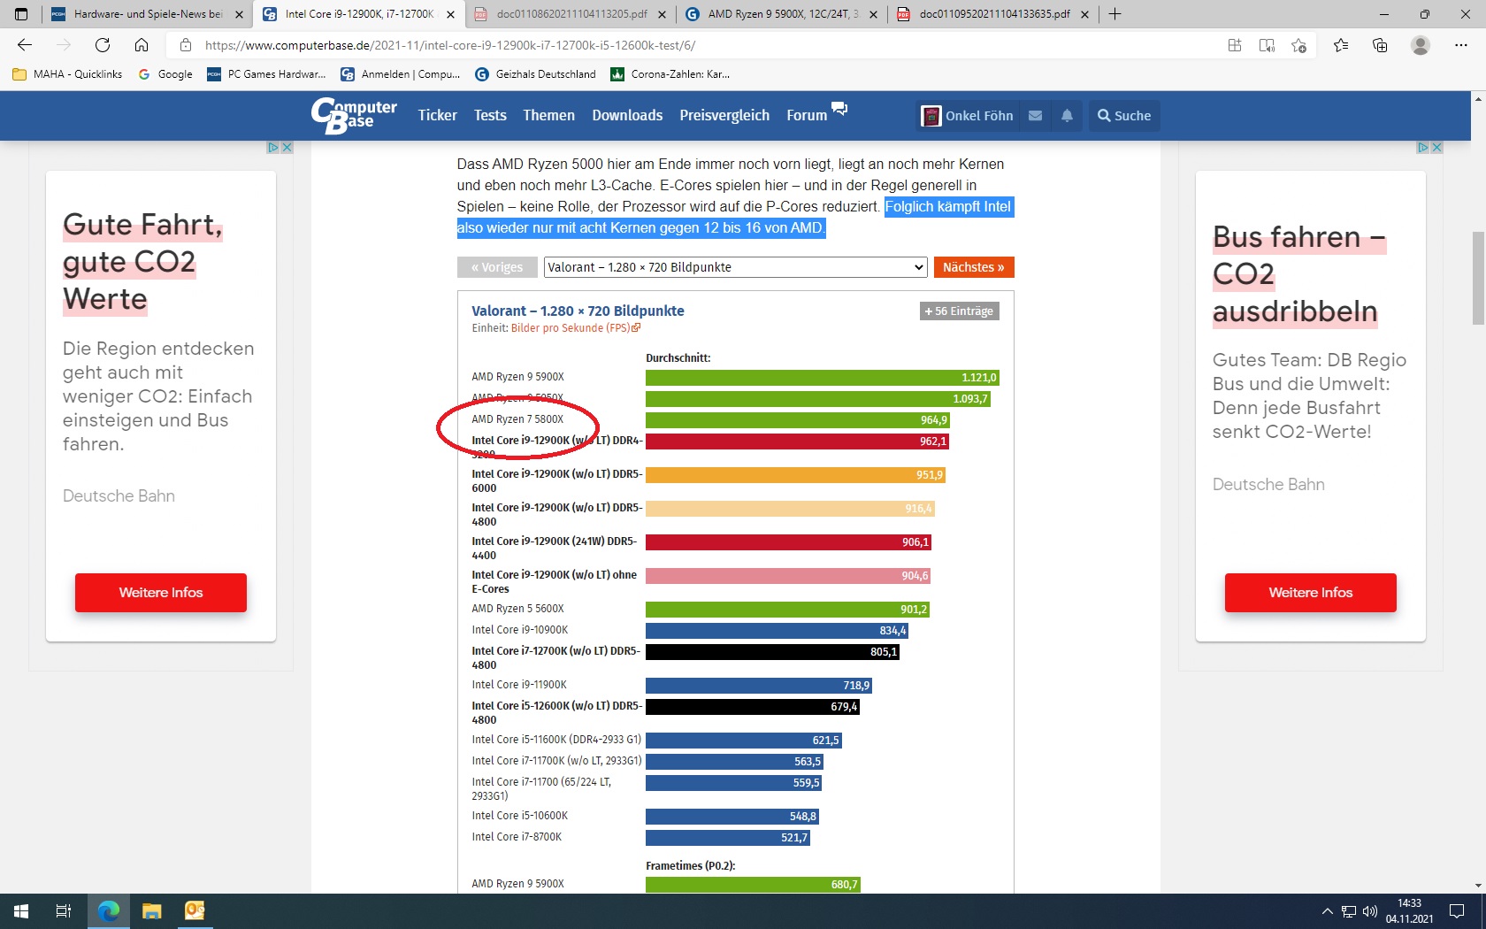Click the Forum speech bubble icon
Screen dimensions: 1486x929
[x=839, y=108]
